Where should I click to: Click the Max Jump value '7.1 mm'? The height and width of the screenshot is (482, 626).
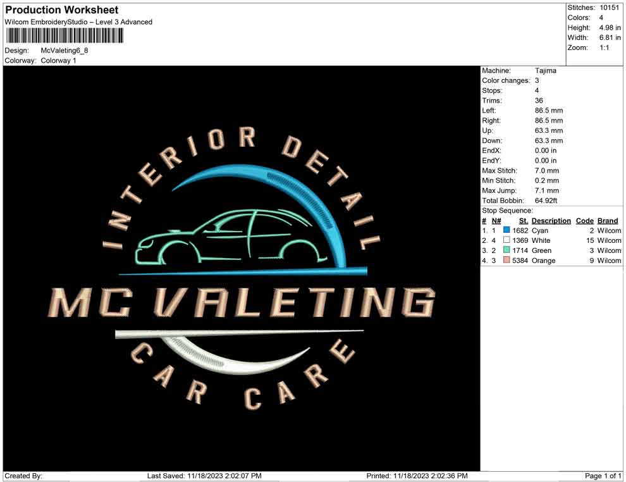click(x=547, y=190)
